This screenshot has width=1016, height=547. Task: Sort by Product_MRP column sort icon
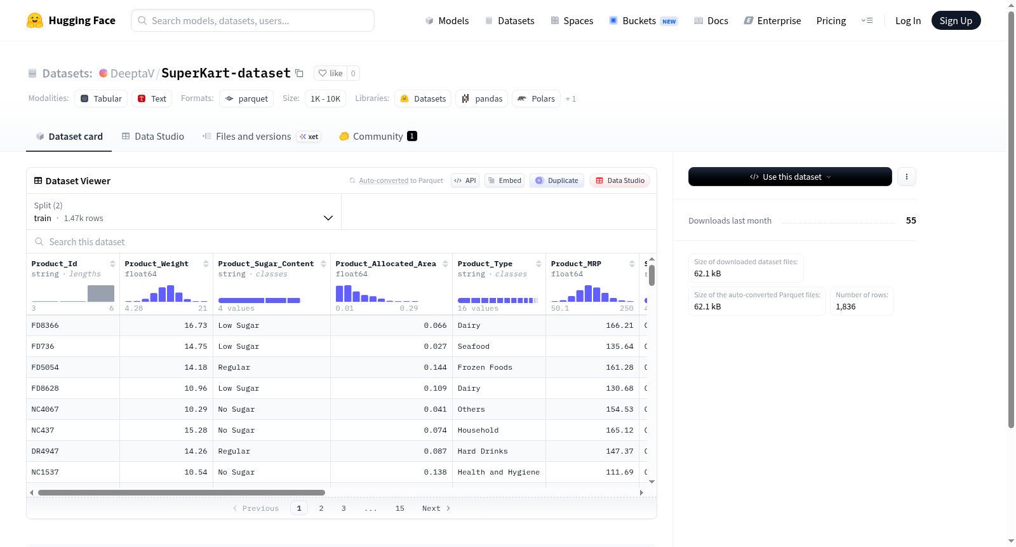coord(632,264)
